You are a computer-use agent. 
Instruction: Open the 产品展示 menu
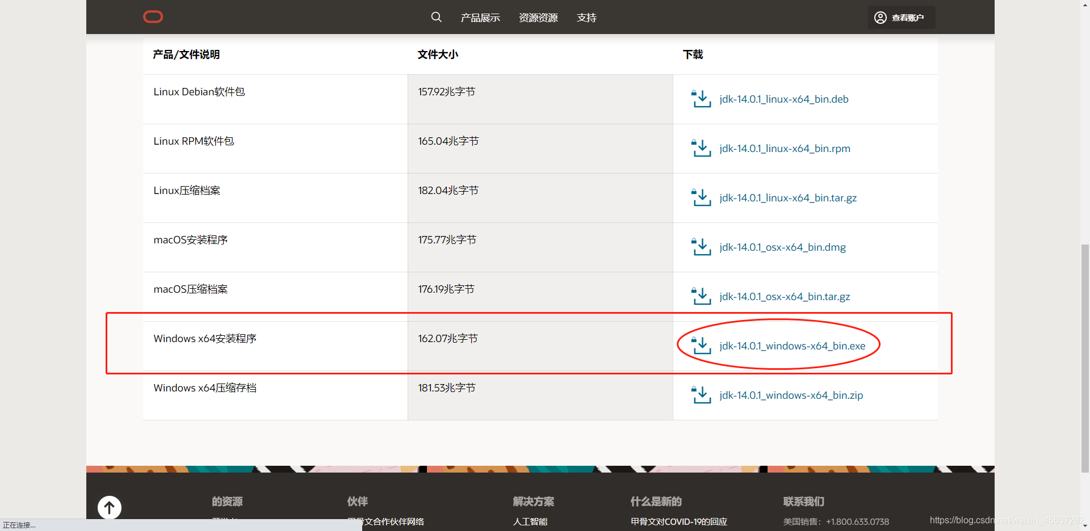[480, 18]
